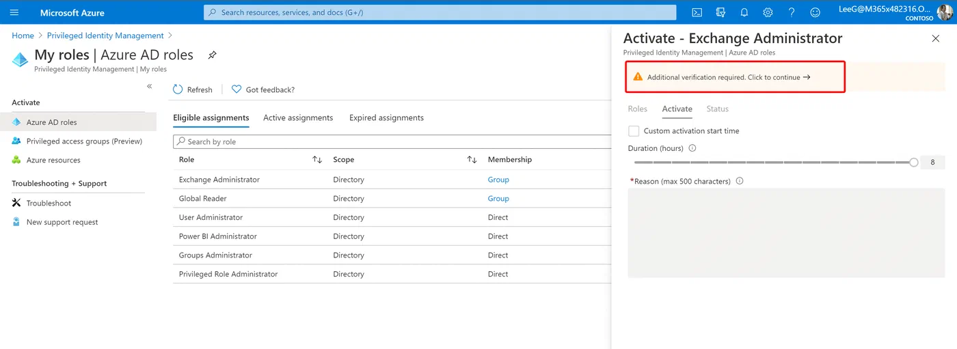Click the Got feedback heart icon
The image size is (957, 349).
tap(237, 89)
